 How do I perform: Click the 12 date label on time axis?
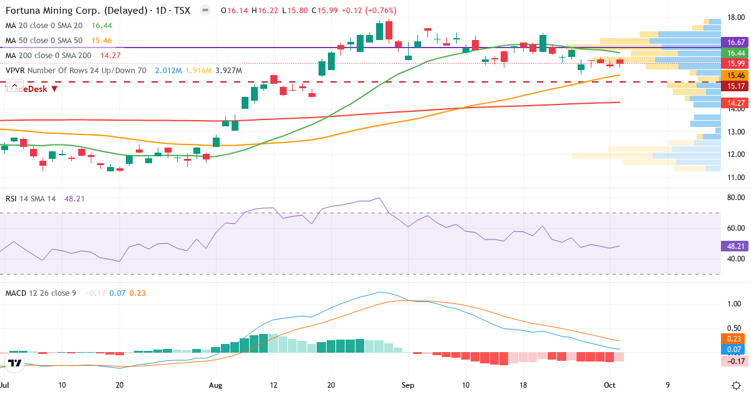[273, 385]
